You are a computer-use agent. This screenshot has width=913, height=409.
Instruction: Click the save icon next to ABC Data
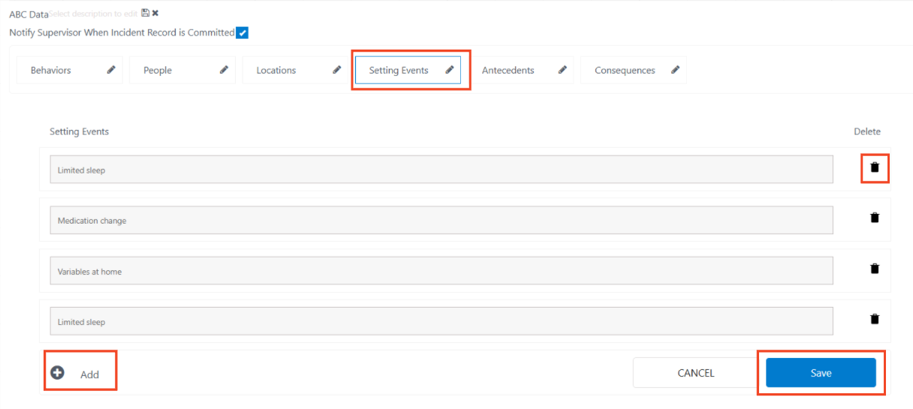[x=145, y=13]
